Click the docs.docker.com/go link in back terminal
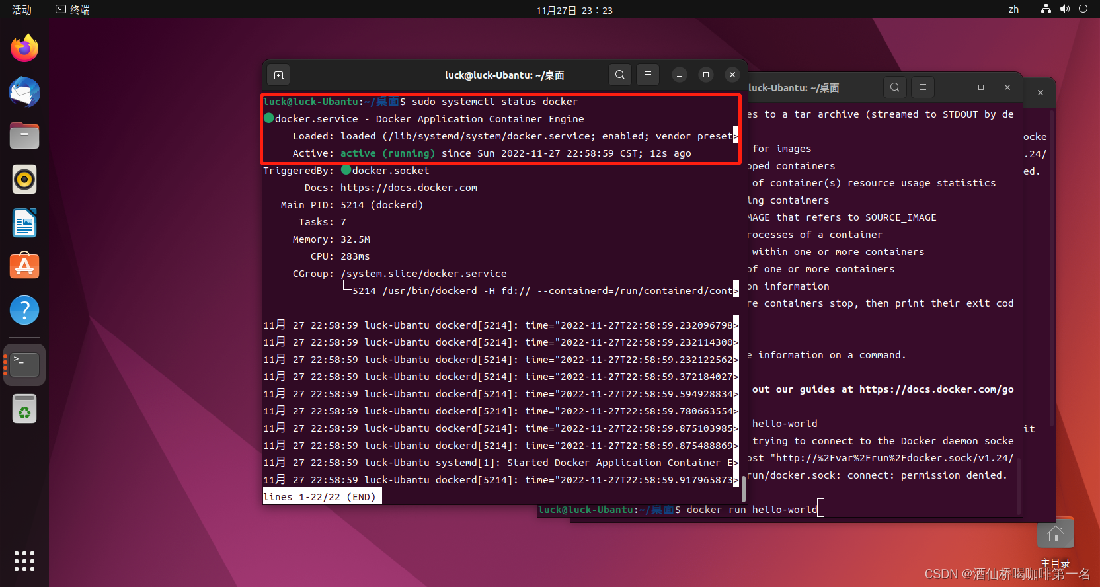Image resolution: width=1100 pixels, height=587 pixels. [x=937, y=389]
